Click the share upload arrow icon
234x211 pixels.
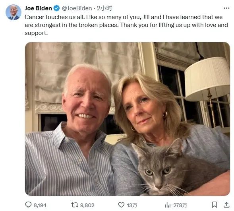pos(226,205)
